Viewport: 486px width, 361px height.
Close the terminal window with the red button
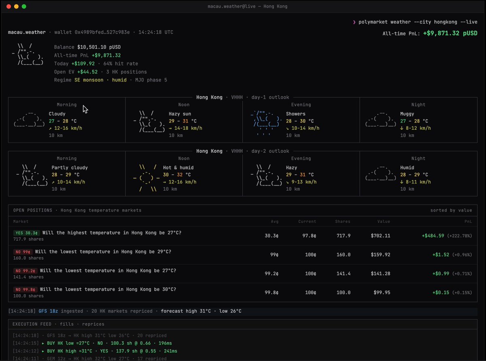[x=9, y=6]
